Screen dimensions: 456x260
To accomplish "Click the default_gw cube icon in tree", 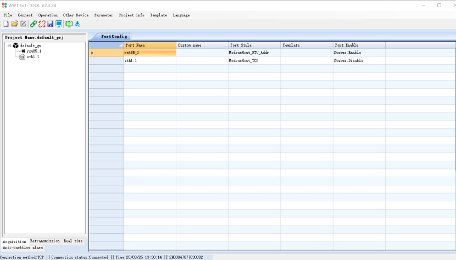I will pyautogui.click(x=16, y=46).
